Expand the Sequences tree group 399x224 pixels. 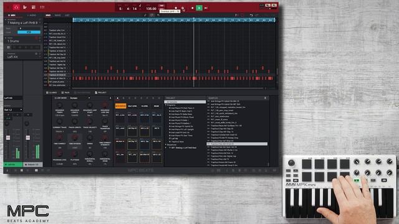tap(166, 144)
